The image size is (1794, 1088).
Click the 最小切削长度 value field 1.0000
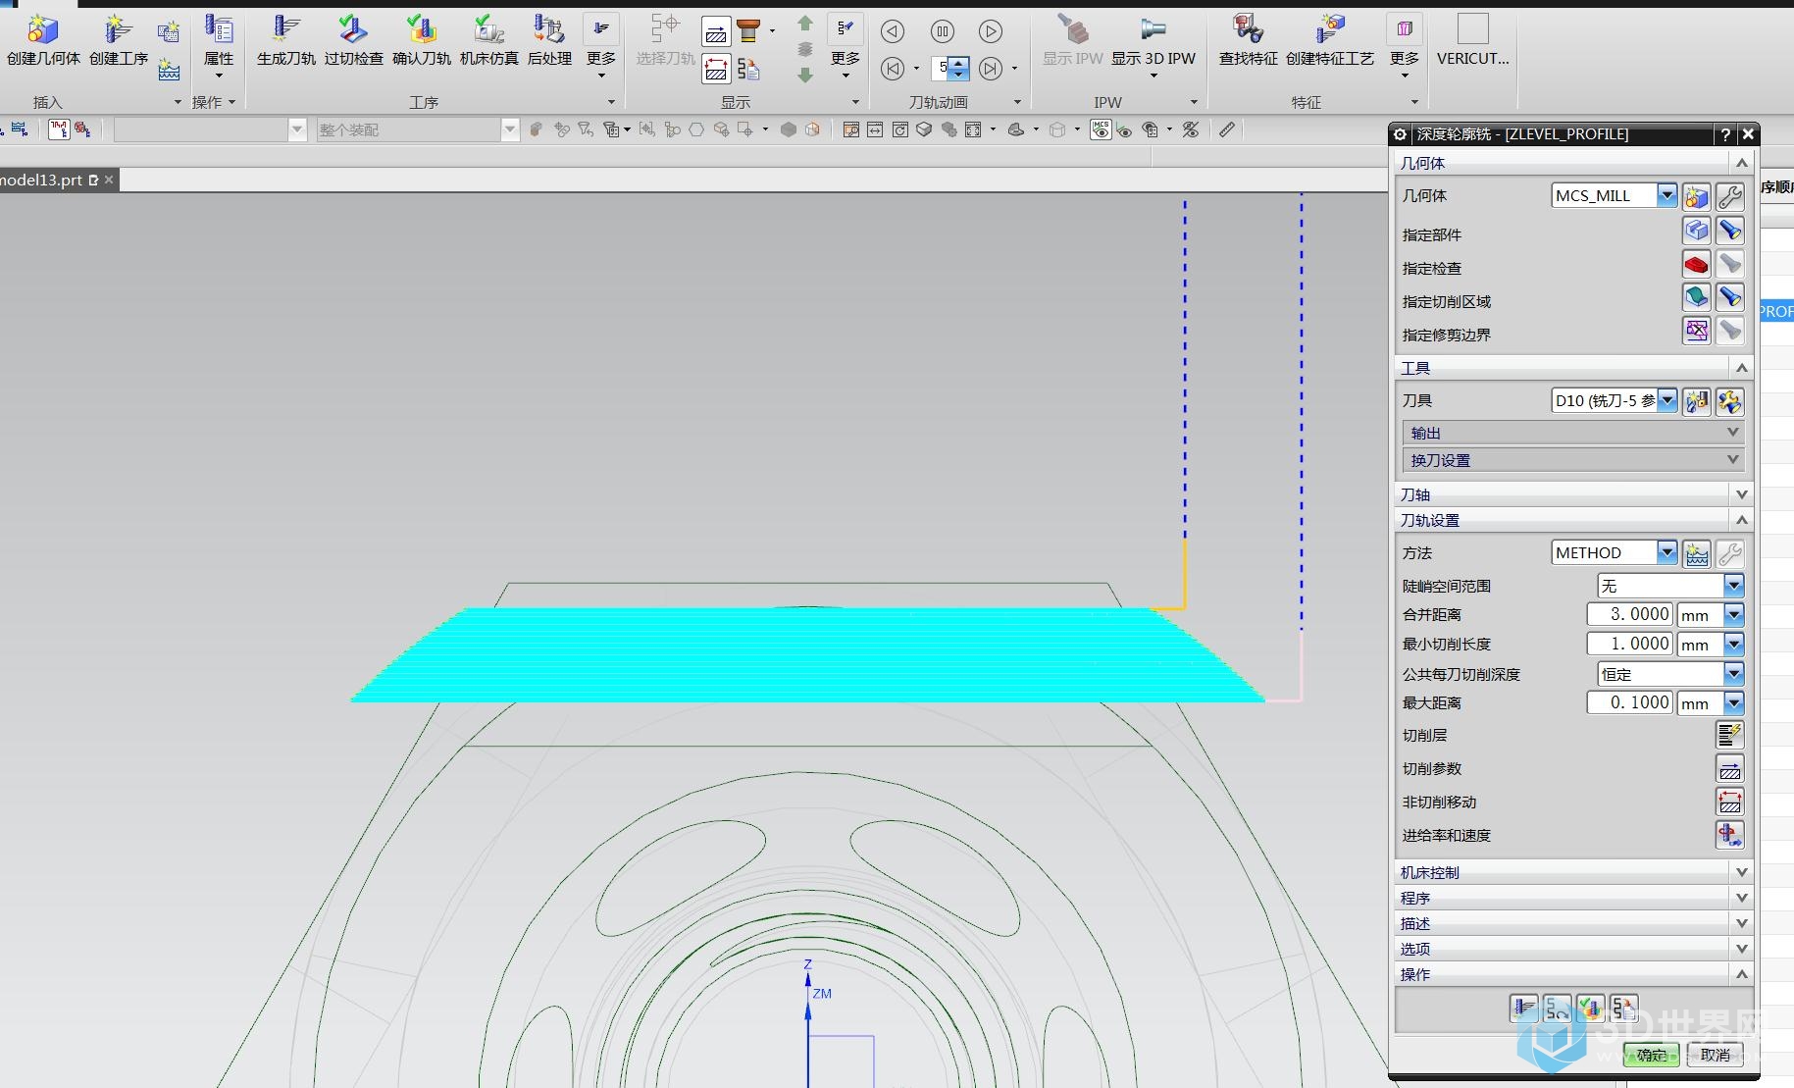pos(1629,644)
